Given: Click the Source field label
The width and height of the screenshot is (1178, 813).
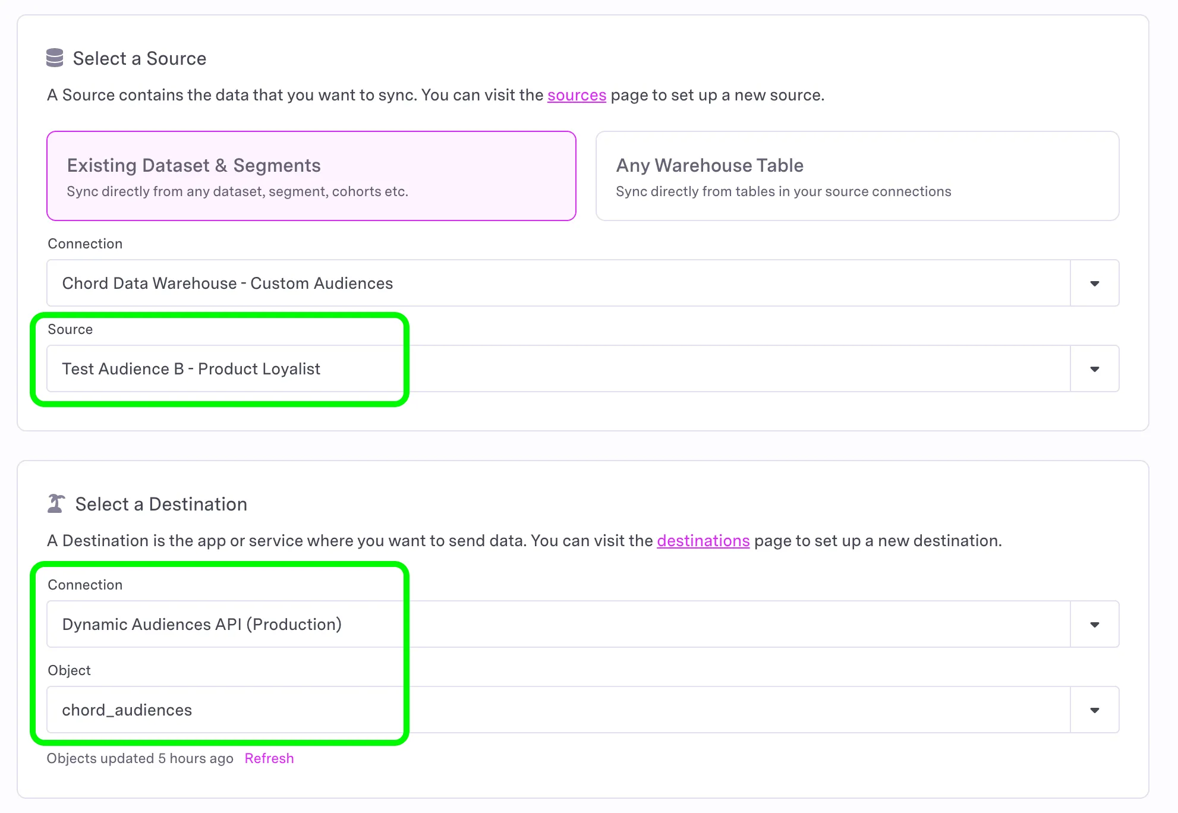Looking at the screenshot, I should [70, 329].
